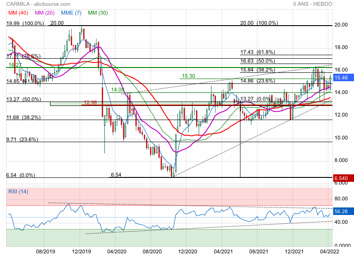Click the green 14.08 level label

(x=118, y=90)
